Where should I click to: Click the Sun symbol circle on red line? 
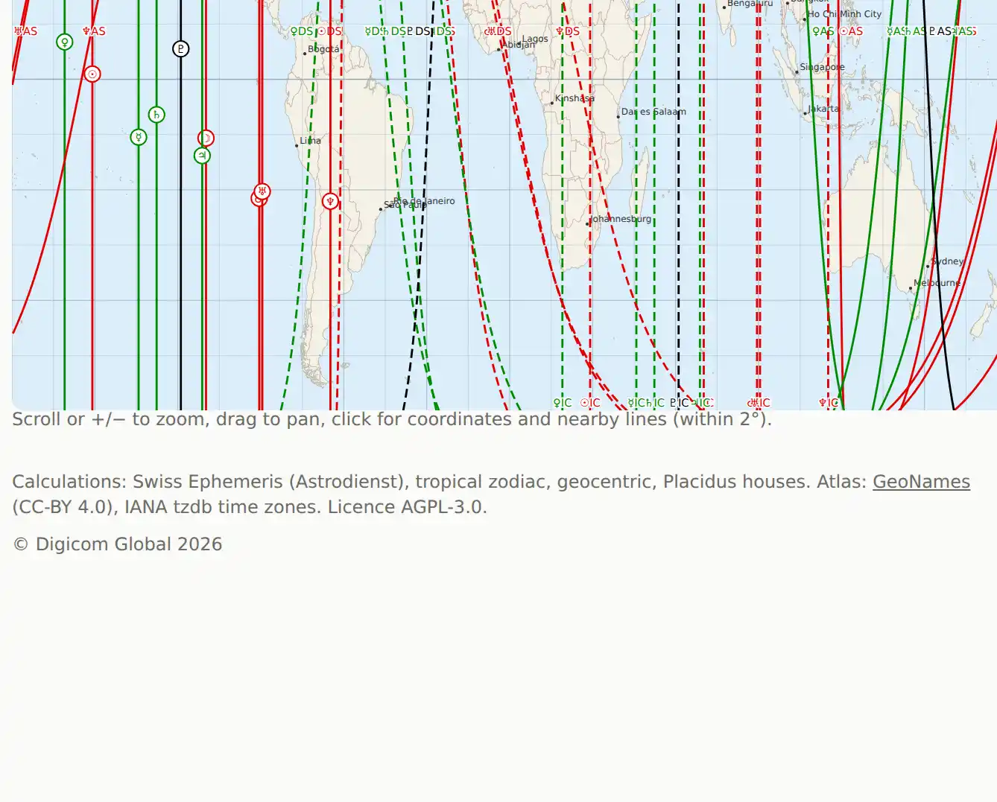92,74
